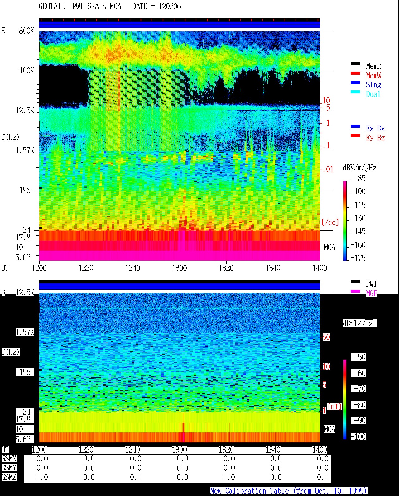This screenshot has height=496, width=399.
Task: Select the MGF legend label
Action: [372, 293]
